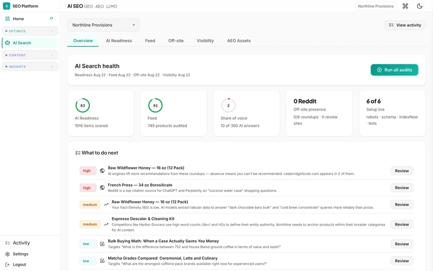Open the Feed tab
Image resolution: width=433 pixels, height=271 pixels.
[150, 41]
